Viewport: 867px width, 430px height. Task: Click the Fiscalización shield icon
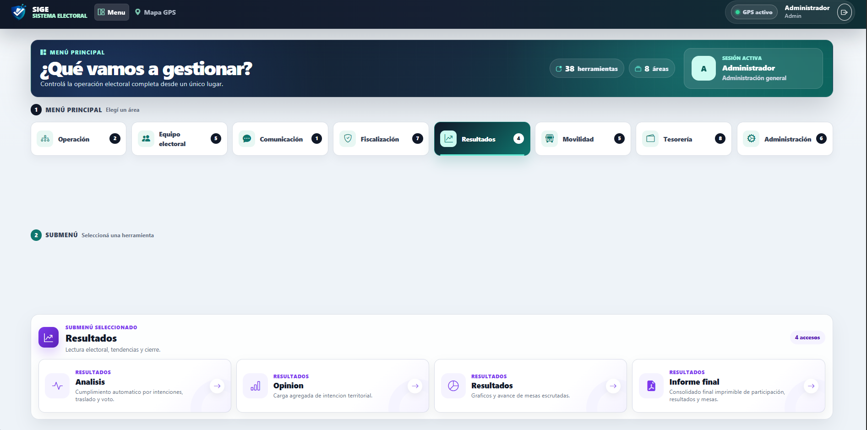[348, 139]
